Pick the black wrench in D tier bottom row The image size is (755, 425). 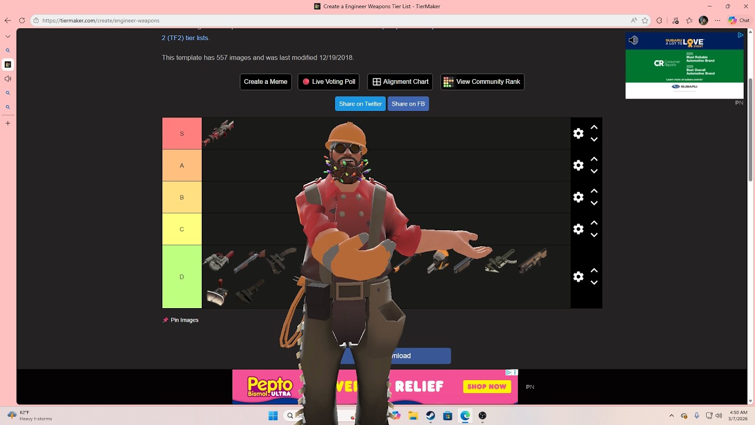click(250, 292)
